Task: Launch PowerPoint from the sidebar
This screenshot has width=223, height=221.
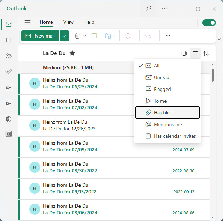Action: pos(9,119)
